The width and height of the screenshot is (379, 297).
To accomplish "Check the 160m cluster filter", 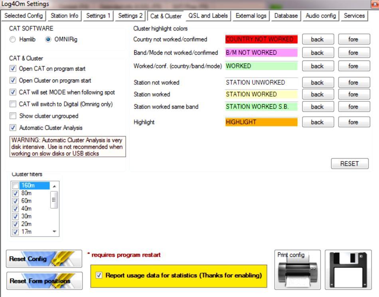I will (x=16, y=186).
